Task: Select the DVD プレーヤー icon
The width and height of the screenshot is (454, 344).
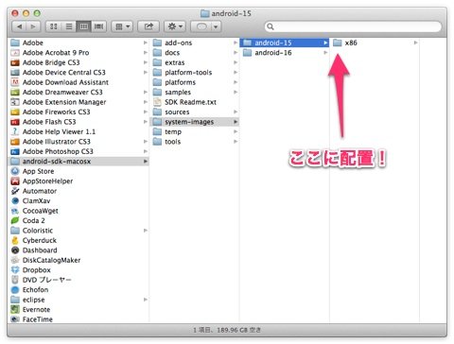Action: click(15, 280)
